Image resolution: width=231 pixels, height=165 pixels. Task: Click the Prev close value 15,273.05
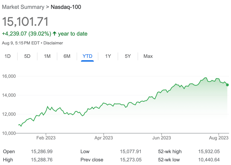pos(131,160)
